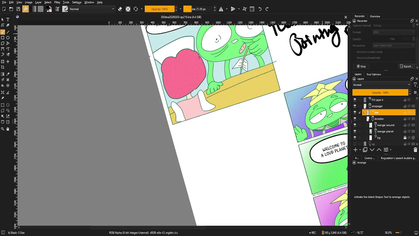Open the Layer menu
This screenshot has height=236, width=419.
click(38, 2)
